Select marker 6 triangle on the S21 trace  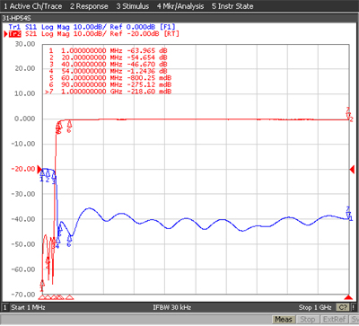69,124
